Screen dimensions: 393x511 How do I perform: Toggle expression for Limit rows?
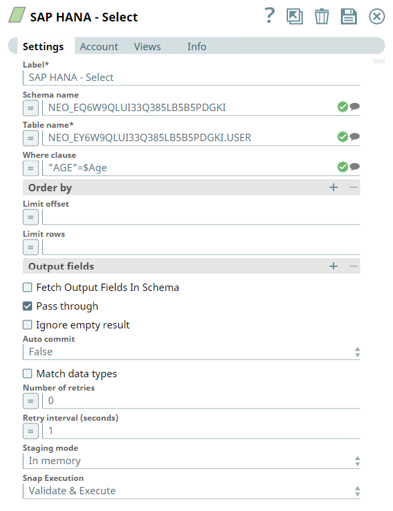31,247
